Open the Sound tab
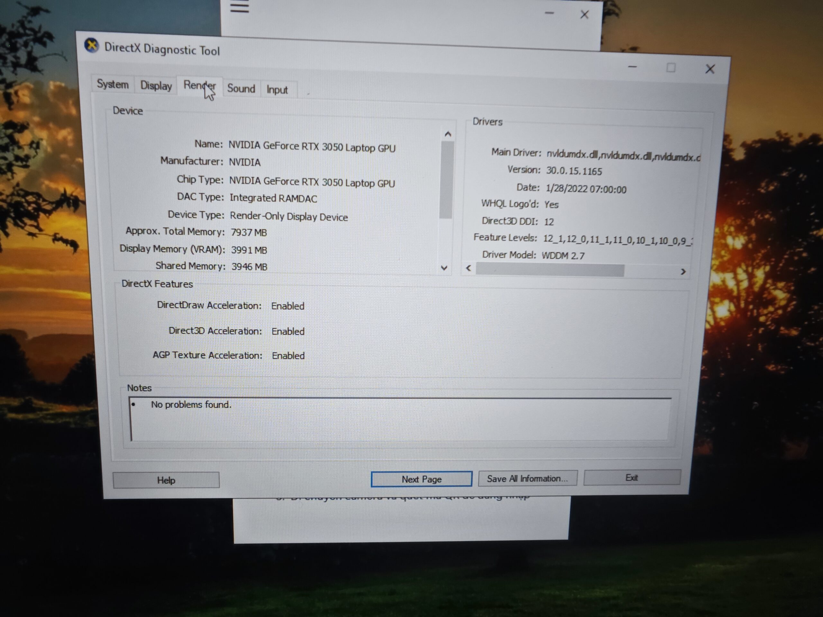The width and height of the screenshot is (823, 617). tap(241, 88)
